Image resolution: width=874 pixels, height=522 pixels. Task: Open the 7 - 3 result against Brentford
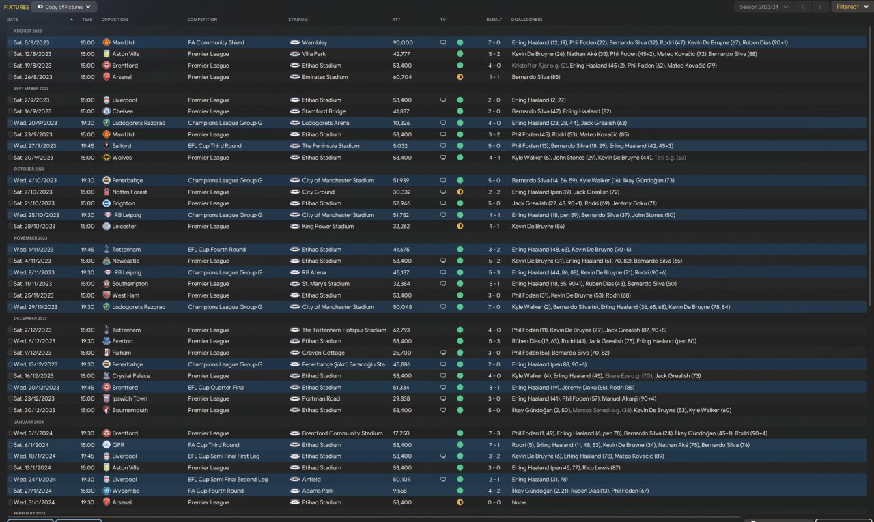pos(494,433)
